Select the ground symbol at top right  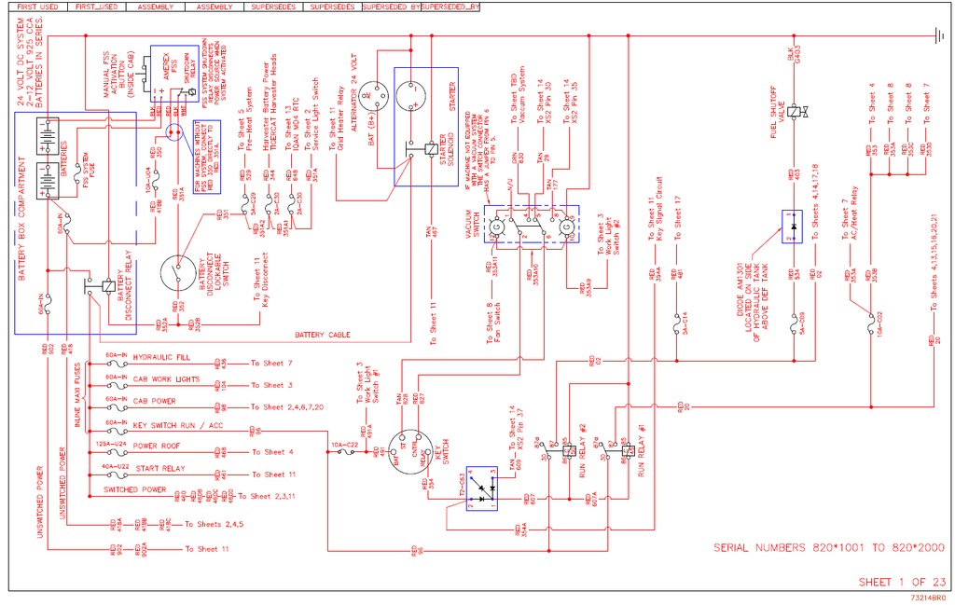pos(941,37)
